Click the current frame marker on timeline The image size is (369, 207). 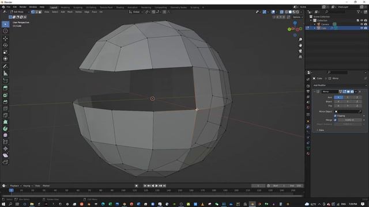[x=12, y=190]
